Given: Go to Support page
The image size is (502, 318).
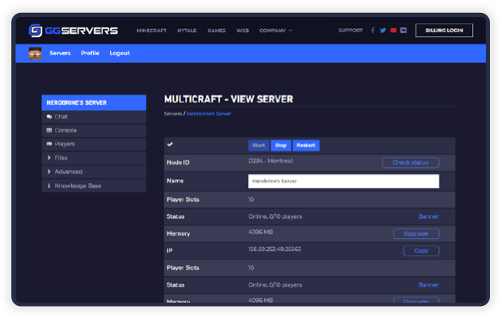Looking at the screenshot, I should coord(351,31).
